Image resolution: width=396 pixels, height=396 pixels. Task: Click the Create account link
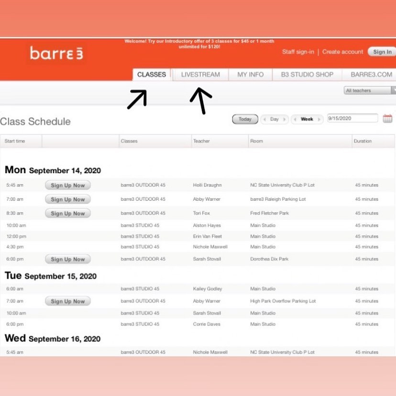(342, 52)
